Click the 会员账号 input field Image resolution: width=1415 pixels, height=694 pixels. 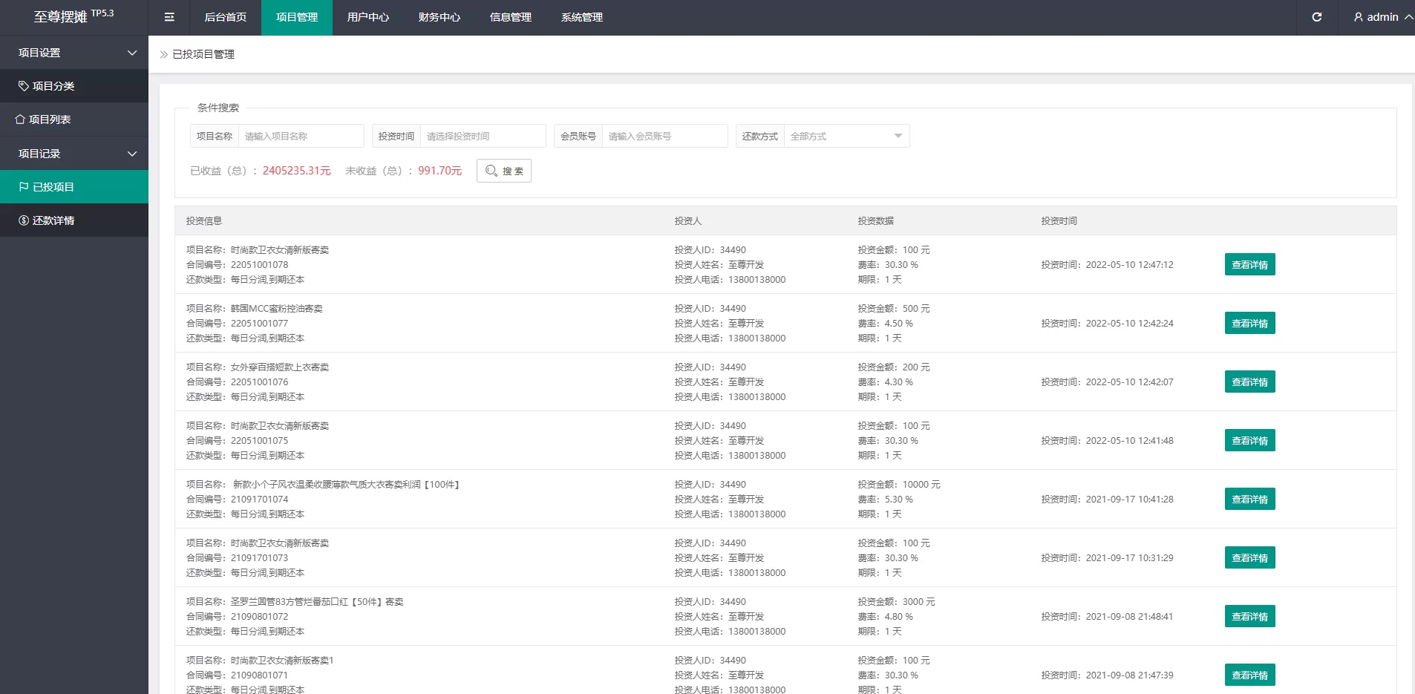click(x=664, y=136)
